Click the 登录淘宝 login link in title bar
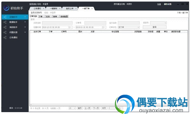This screenshot has height=114, width=191. pos(33,4)
